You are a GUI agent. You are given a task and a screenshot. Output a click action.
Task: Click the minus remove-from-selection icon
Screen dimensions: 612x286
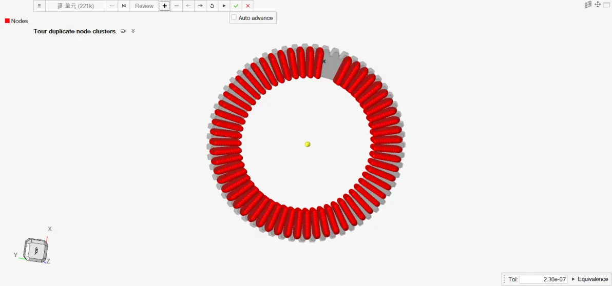click(177, 6)
